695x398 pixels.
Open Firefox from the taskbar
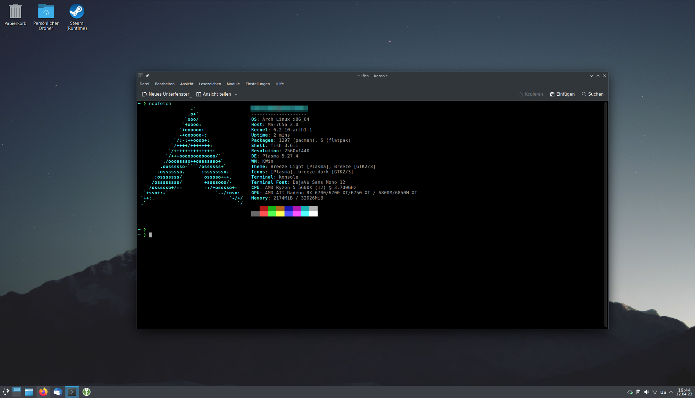point(43,392)
